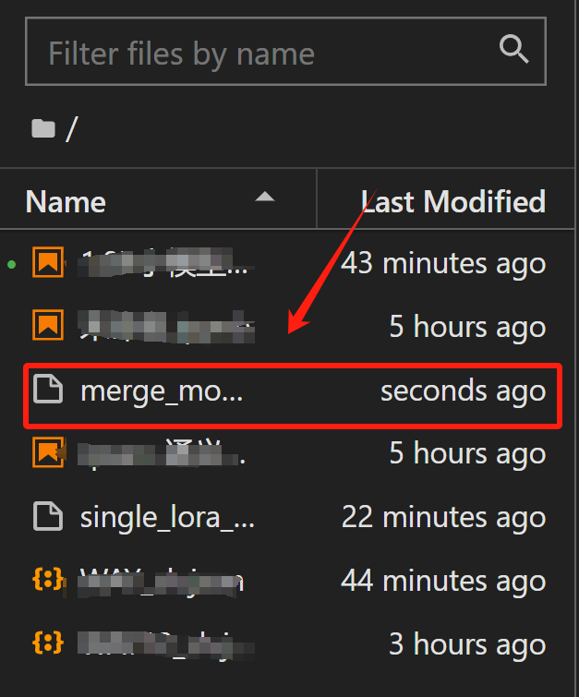Select the merge_mo file name
This screenshot has height=697, width=579.
click(162, 391)
